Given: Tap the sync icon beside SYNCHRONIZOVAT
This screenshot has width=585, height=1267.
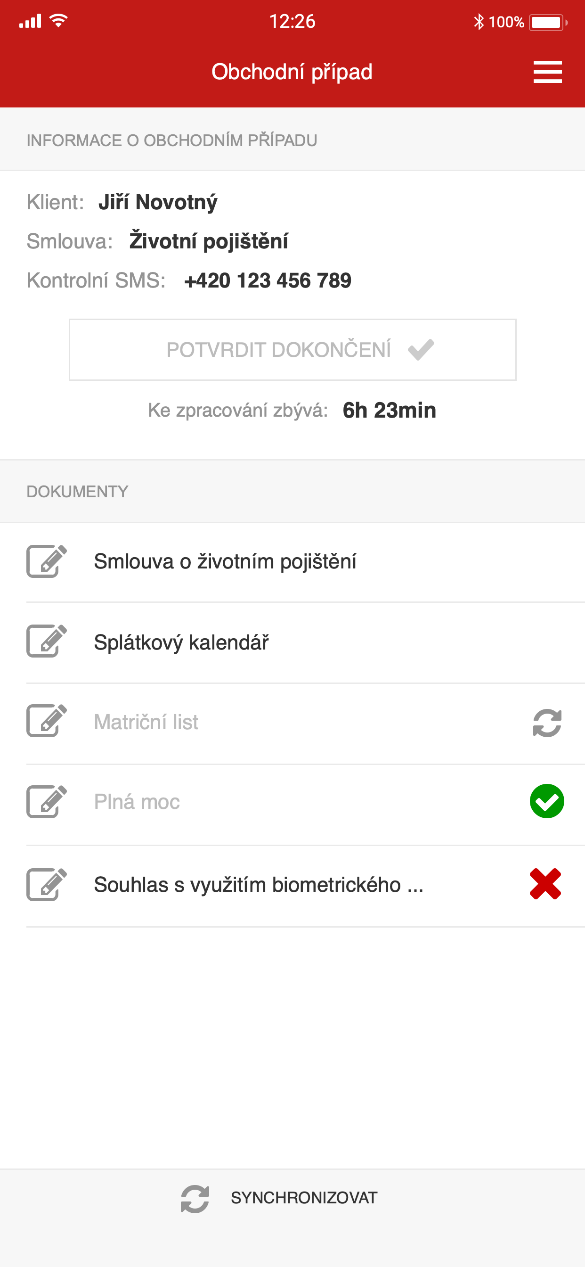Looking at the screenshot, I should 195,1197.
